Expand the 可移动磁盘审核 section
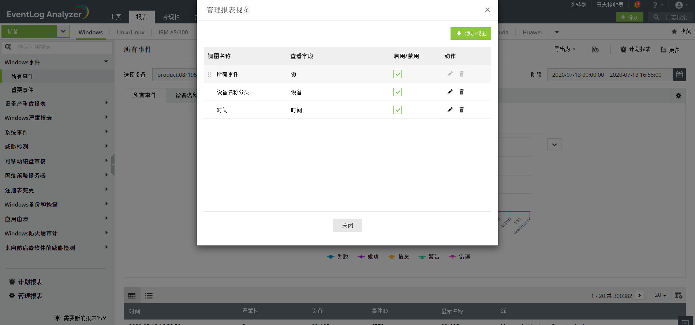The image size is (695, 325). (107, 161)
